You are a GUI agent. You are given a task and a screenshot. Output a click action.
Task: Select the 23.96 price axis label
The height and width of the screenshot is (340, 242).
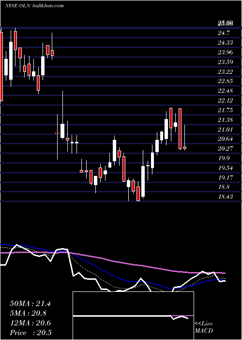(x=226, y=52)
